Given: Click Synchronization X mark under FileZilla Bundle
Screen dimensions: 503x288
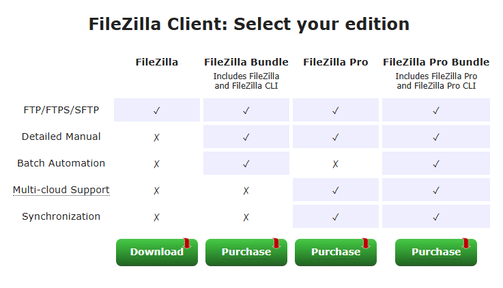Looking at the screenshot, I should pyautogui.click(x=246, y=217).
